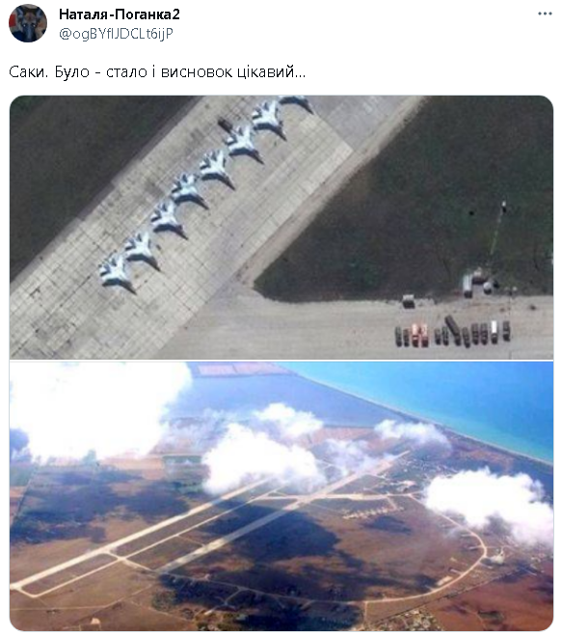
Task: Click the tweet text about Саки
Action: click(x=157, y=72)
